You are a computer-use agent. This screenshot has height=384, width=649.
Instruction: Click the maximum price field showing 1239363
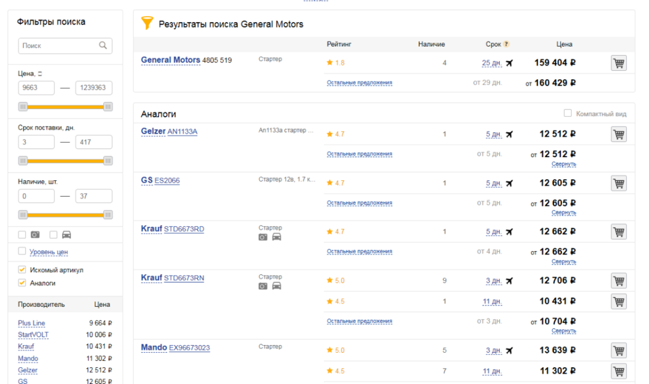pos(94,88)
